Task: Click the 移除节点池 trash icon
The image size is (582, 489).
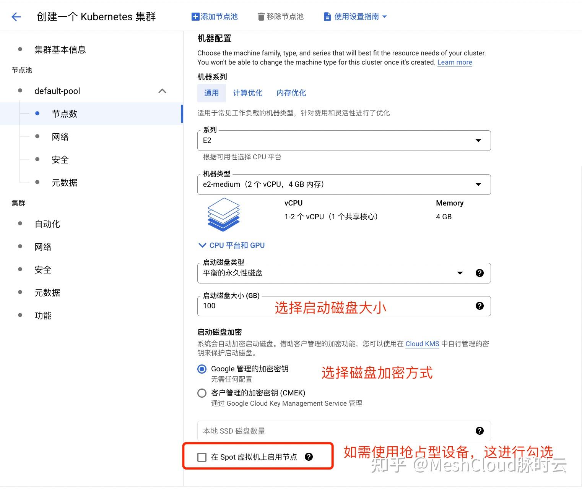Action: coord(261,16)
